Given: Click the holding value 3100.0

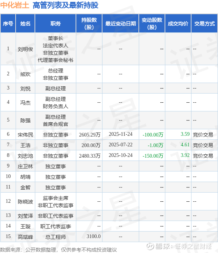Looking at the screenshot, I should [93, 236].
